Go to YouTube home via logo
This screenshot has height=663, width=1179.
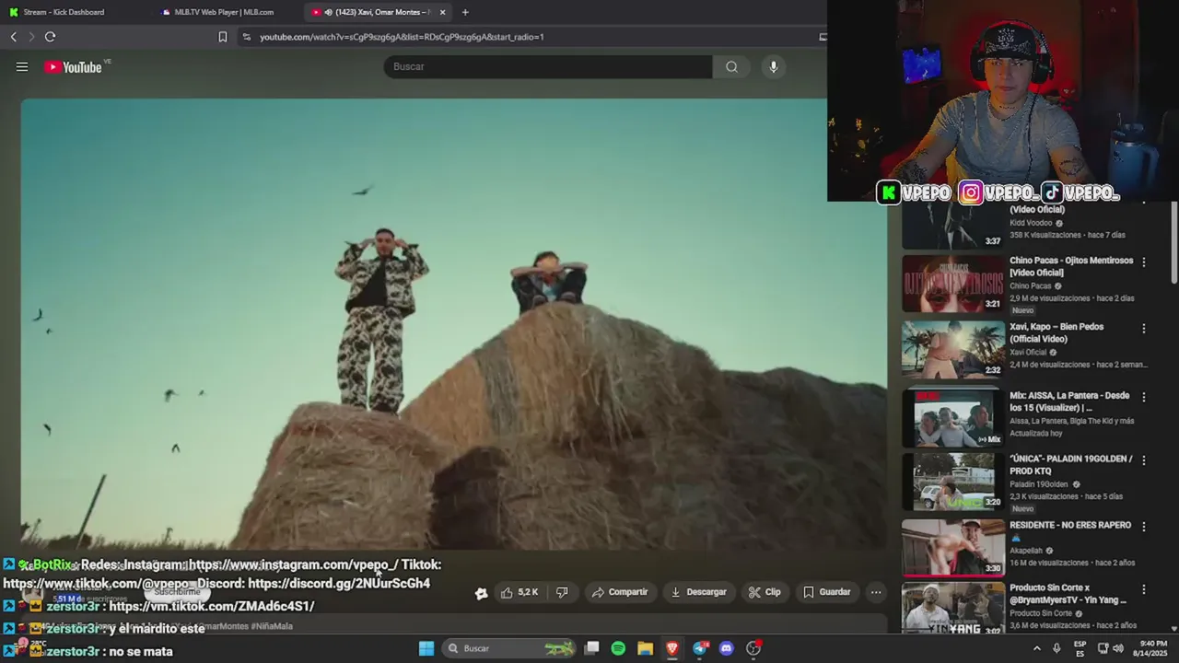coord(73,67)
